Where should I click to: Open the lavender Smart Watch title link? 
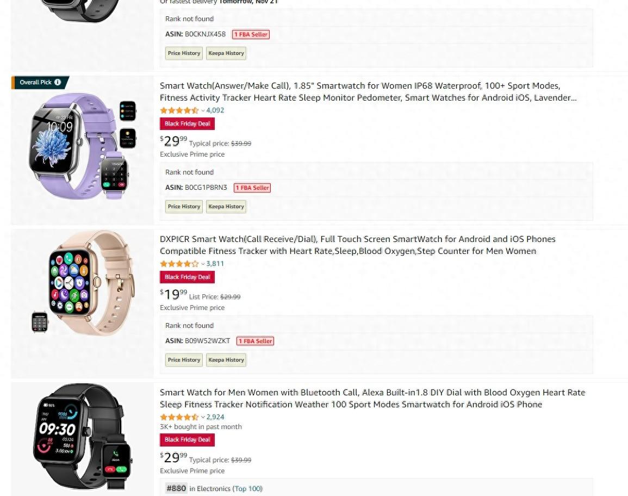coord(368,92)
